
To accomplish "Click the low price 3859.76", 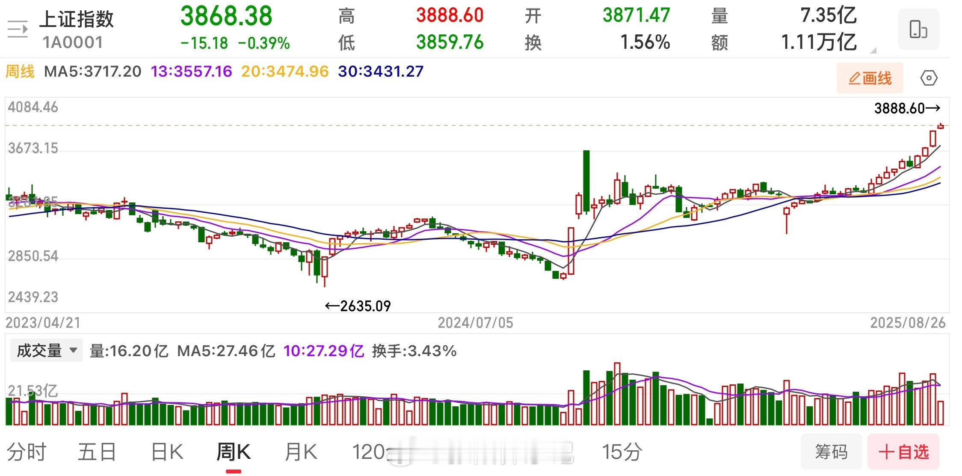I will (450, 42).
